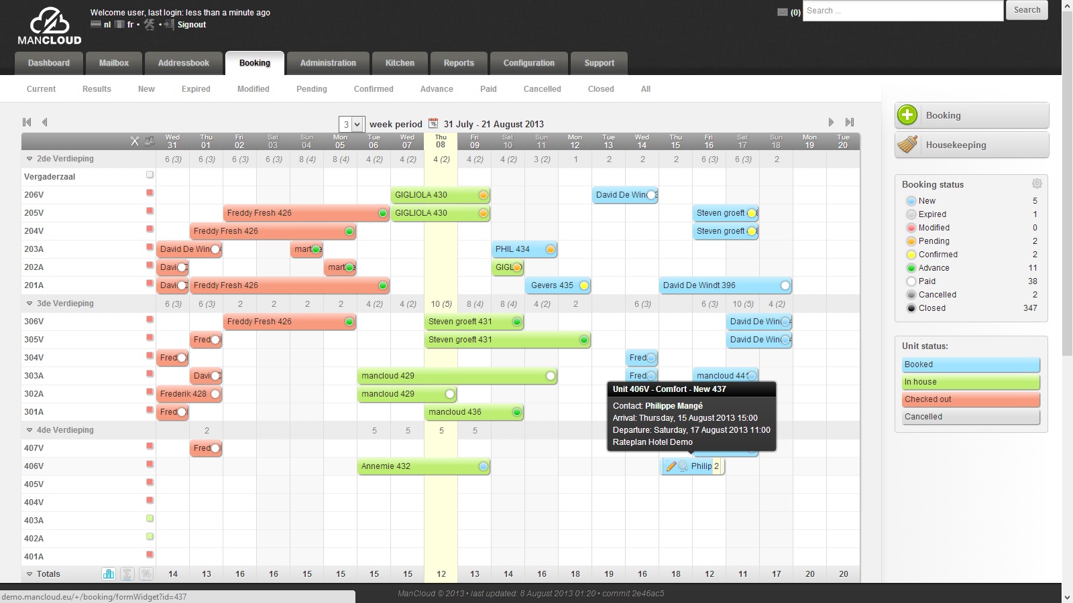The image size is (1073, 603).
Task: Select the Pending booking filter
Action: tap(312, 88)
